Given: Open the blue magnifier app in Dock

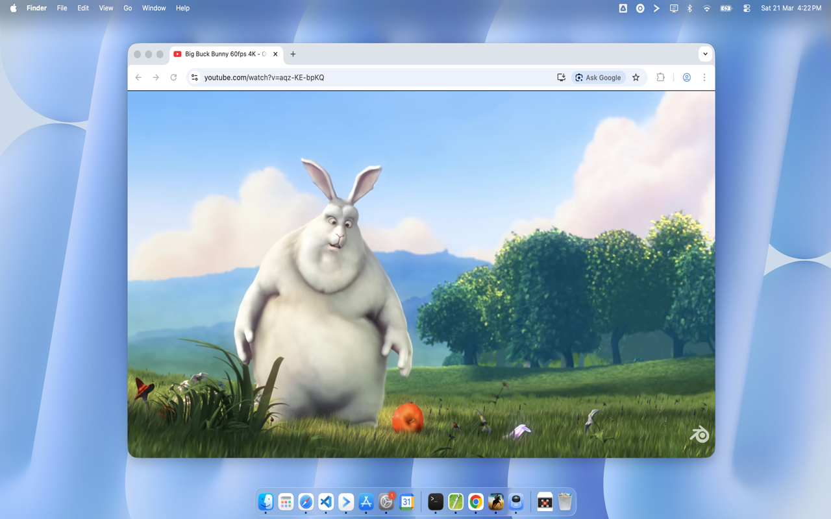Looking at the screenshot, I should tap(516, 501).
